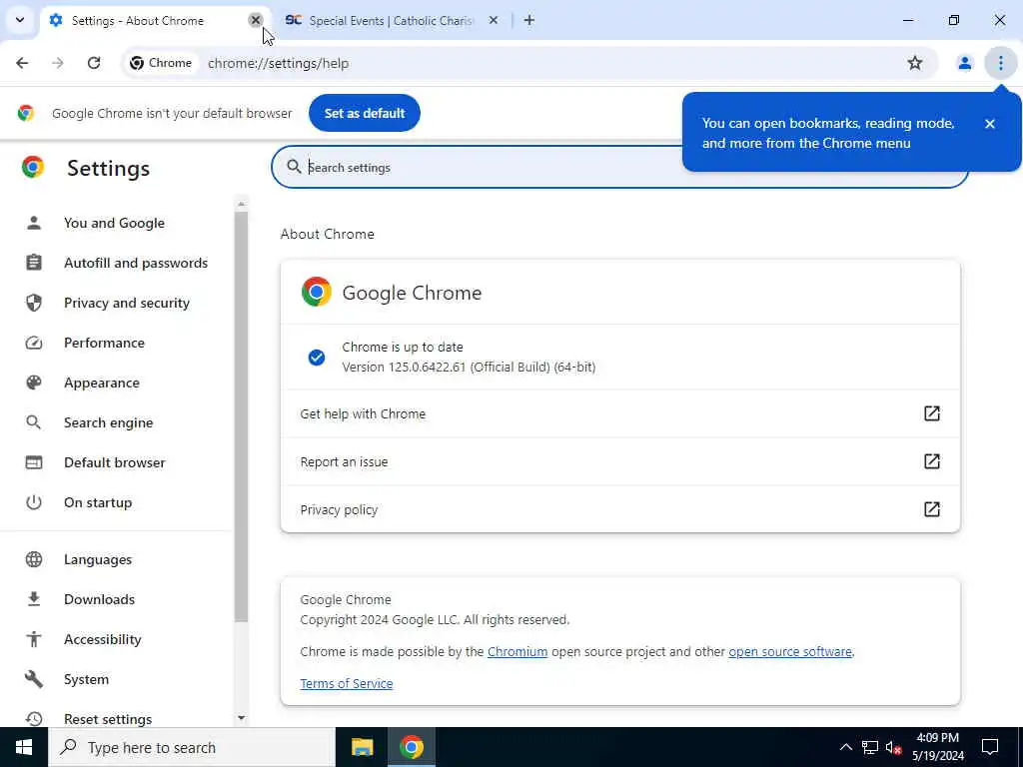Open Performance settings
1023x767 pixels.
pos(104,343)
